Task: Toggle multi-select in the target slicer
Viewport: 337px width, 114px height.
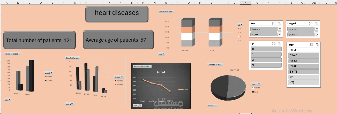Action: [311, 23]
